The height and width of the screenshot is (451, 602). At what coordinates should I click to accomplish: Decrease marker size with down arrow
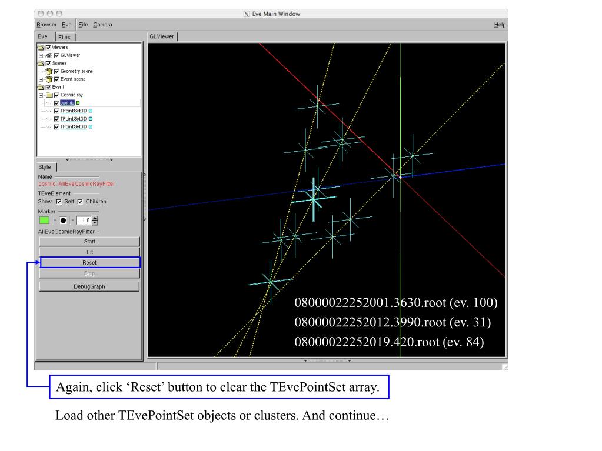[x=95, y=223]
